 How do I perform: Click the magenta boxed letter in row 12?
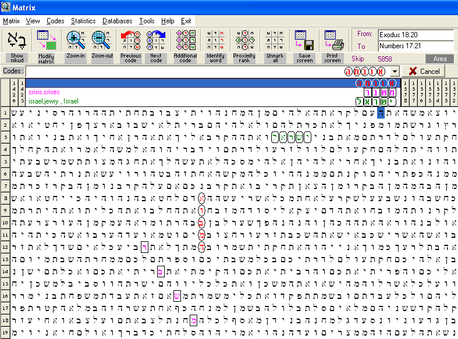click(144, 247)
